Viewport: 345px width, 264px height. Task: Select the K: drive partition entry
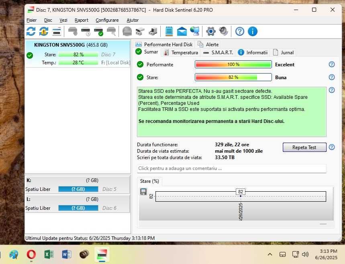click(x=78, y=185)
